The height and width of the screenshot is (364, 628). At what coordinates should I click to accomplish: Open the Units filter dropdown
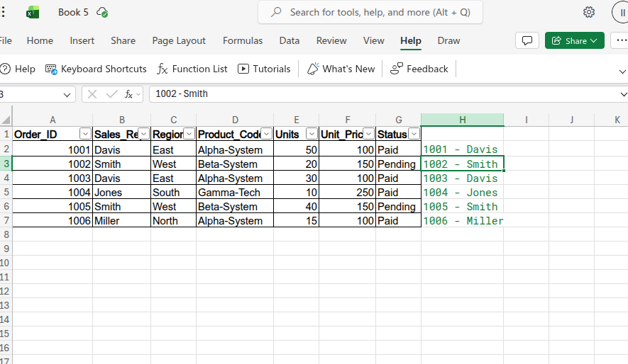click(312, 134)
